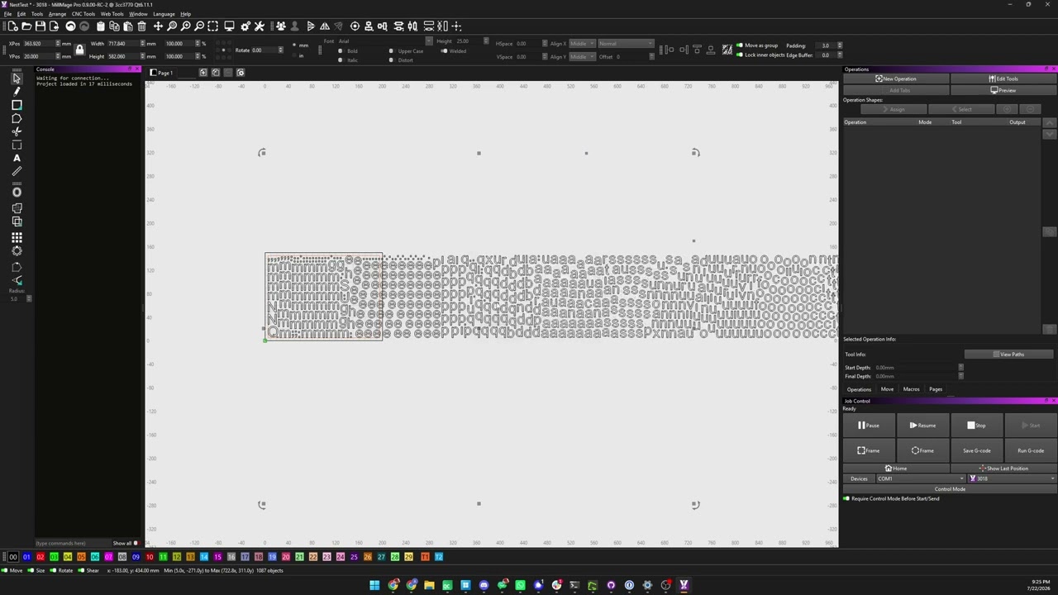Open the device settings gear icon

click(245, 26)
